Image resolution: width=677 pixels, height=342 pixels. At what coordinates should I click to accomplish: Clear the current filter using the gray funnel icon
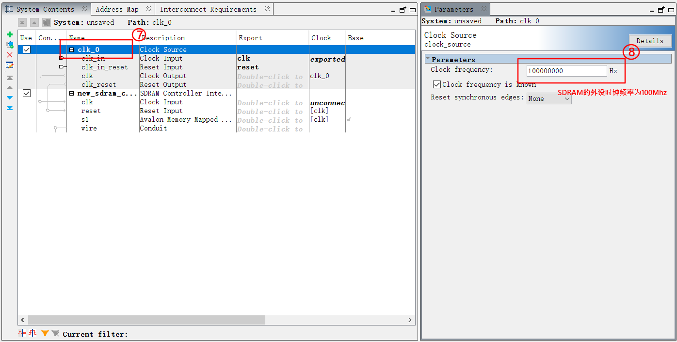55,333
